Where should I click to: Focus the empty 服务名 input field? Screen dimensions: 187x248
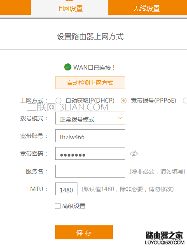(90, 171)
